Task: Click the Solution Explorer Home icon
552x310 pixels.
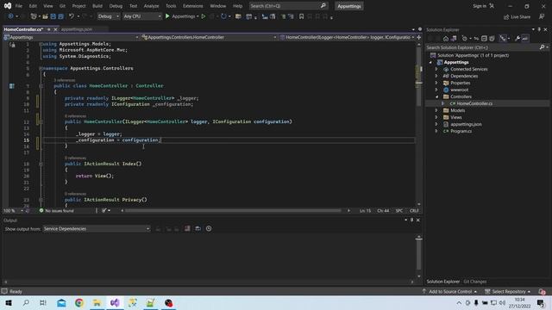Action: (446, 38)
